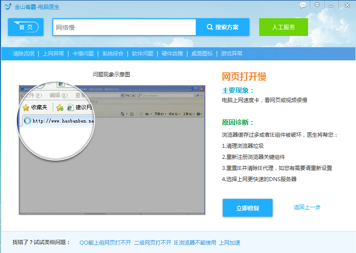Viewport: 356px width, 253px height.
Task: Click the 2.重新注册浏览器关键组件 step text
Action: point(253,157)
